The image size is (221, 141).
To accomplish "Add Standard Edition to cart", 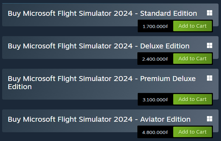I will pyautogui.click(x=193, y=26).
